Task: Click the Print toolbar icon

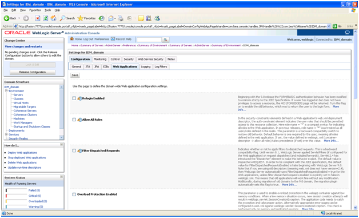Action: 121,18
